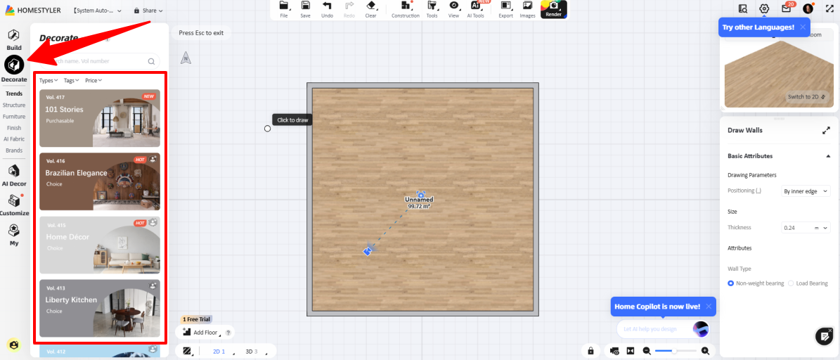Click the north compass indicator

pyautogui.click(x=186, y=58)
